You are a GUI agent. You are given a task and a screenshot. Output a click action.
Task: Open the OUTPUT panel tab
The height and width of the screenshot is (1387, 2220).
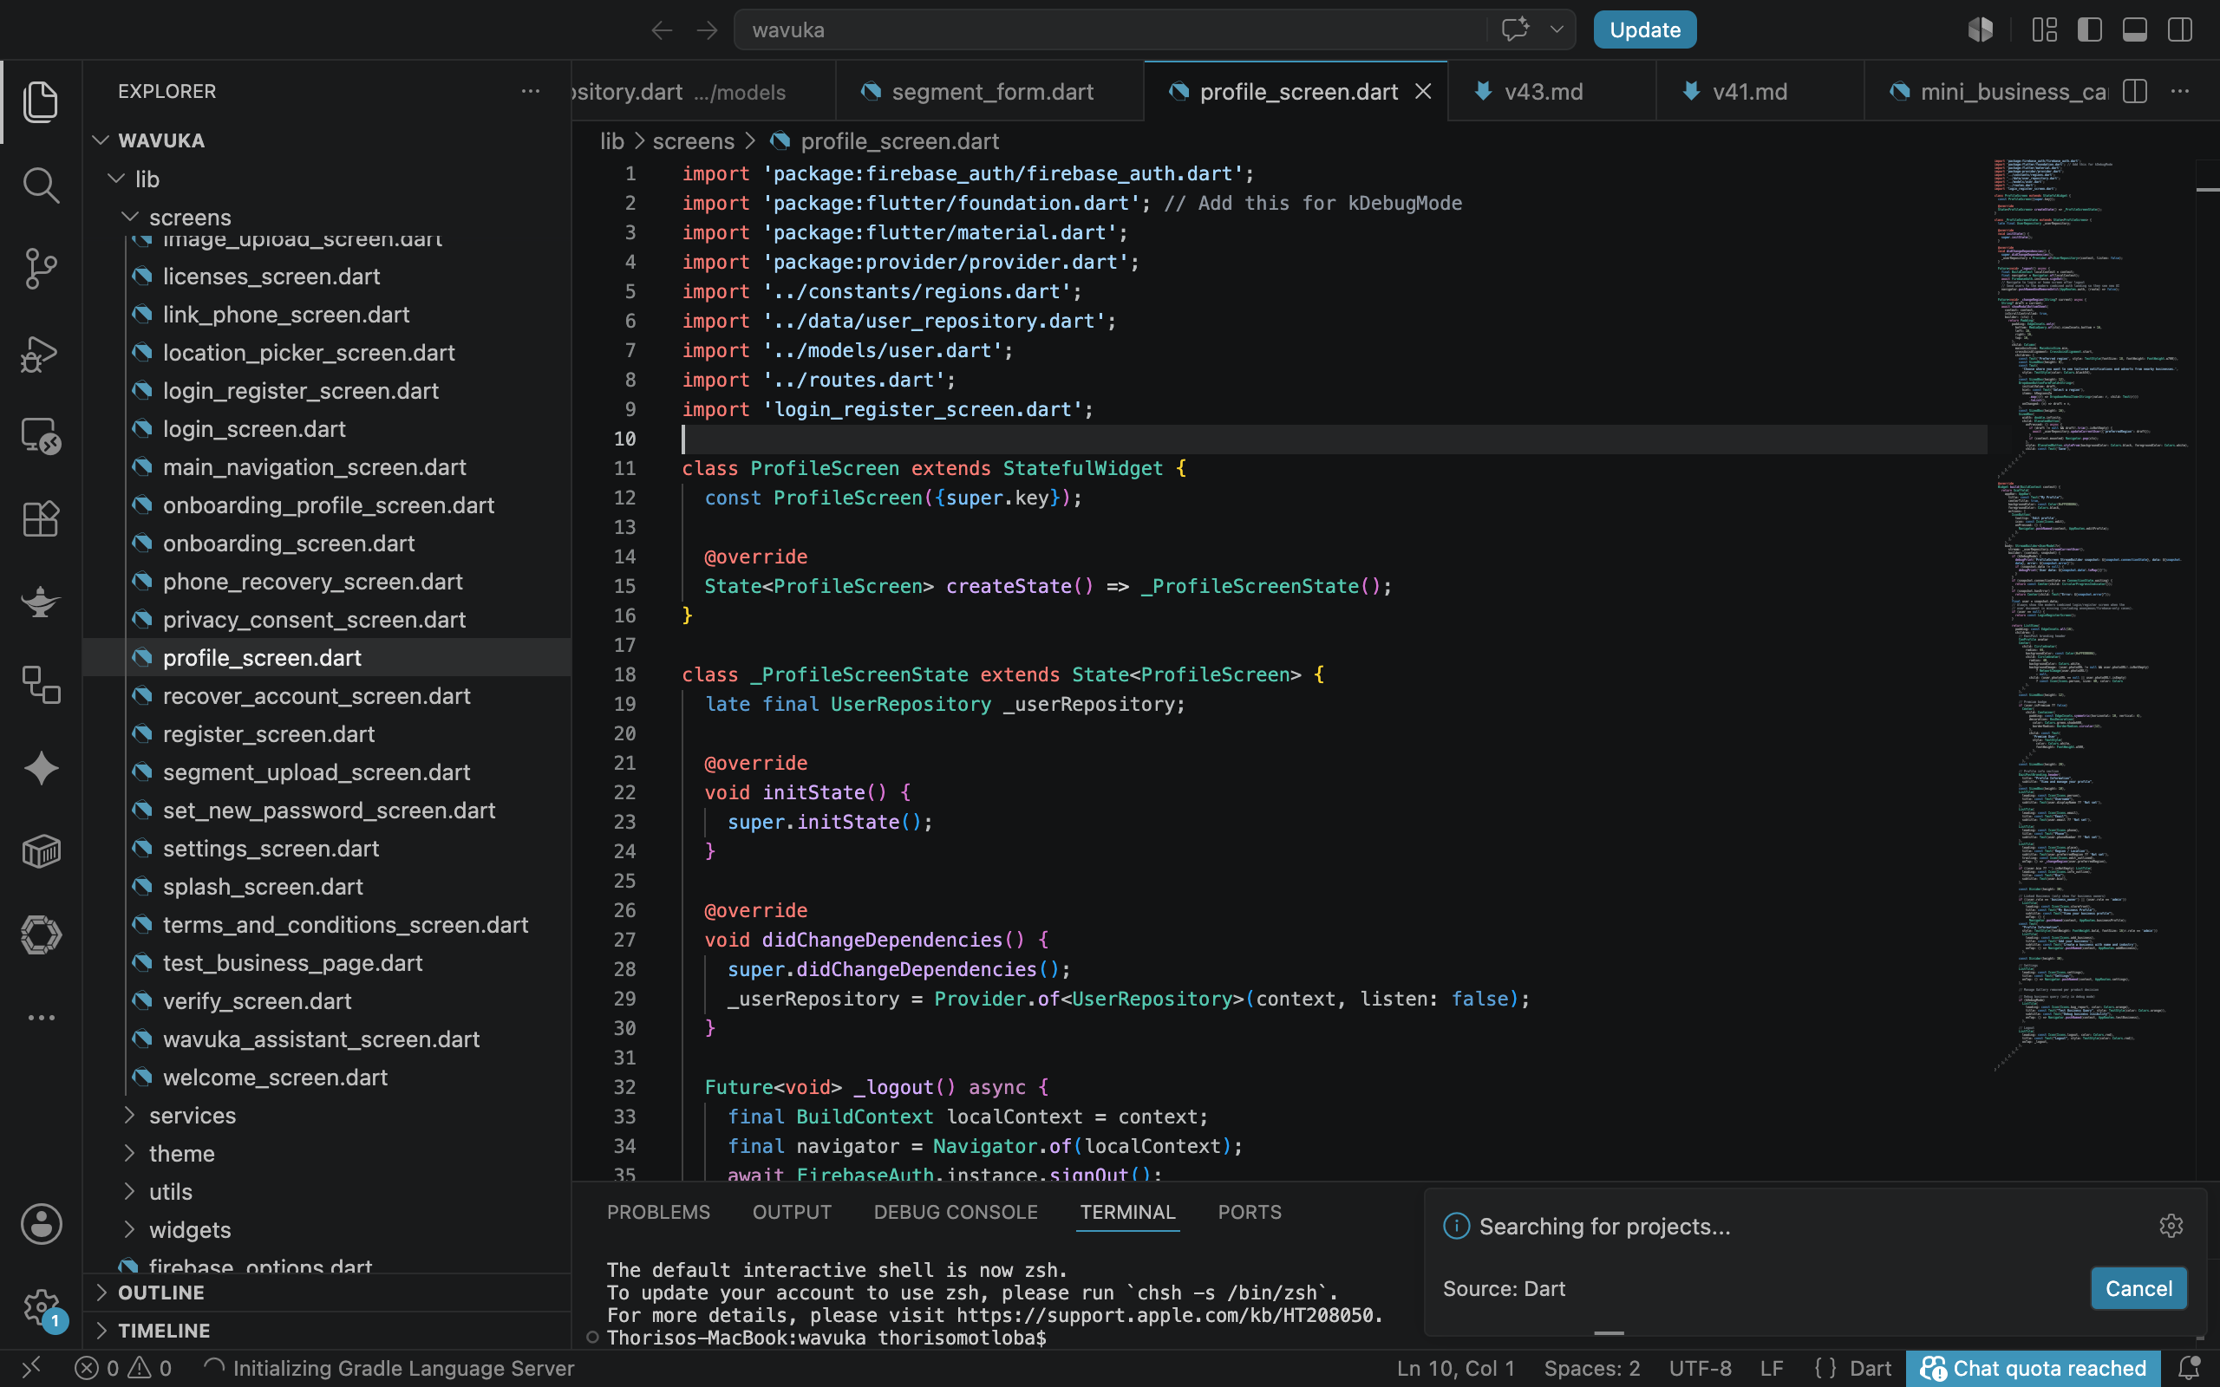[792, 1212]
